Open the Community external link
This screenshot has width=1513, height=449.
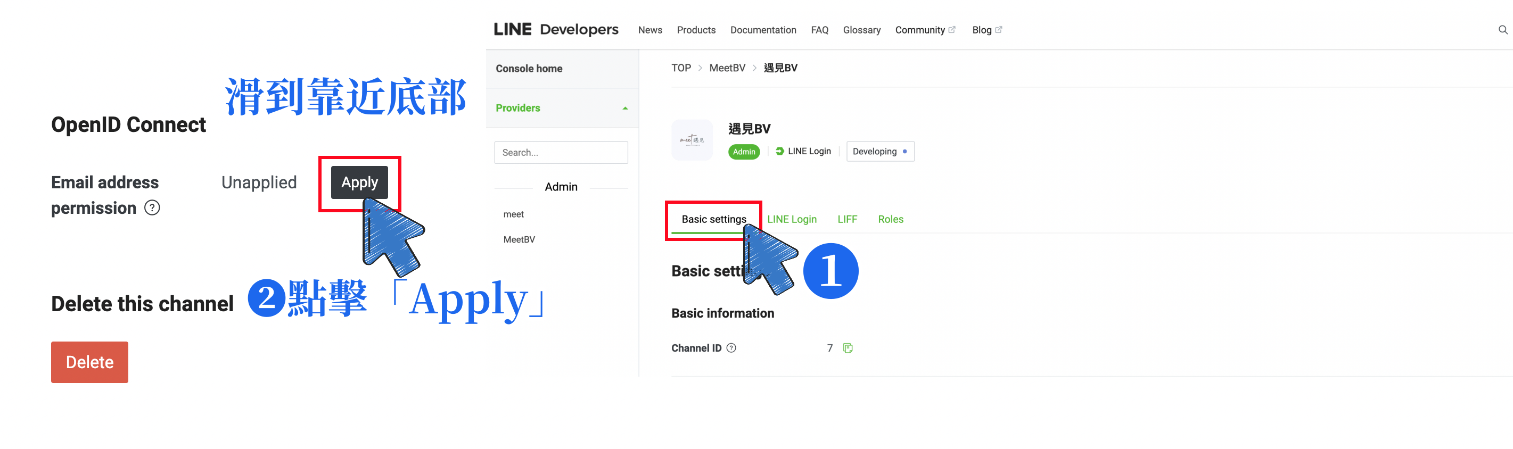coord(925,30)
